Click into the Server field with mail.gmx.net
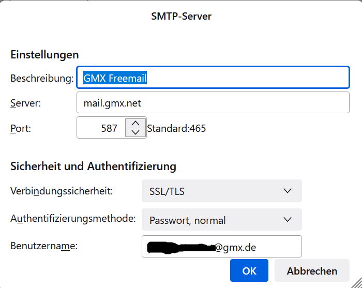362x288 pixels. point(213,103)
